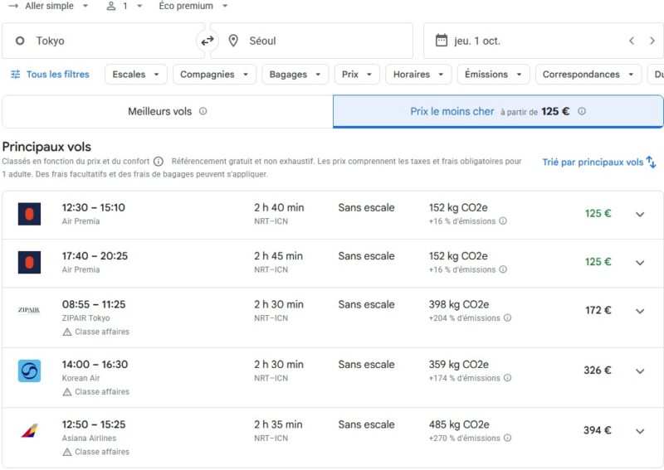Screen dimensions: 664x470
Task: Open info icon beside 125 € cheapest price
Action: (582, 111)
